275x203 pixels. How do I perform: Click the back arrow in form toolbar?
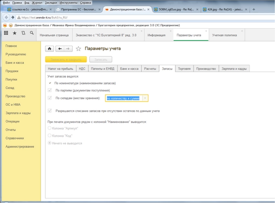coord(60,49)
